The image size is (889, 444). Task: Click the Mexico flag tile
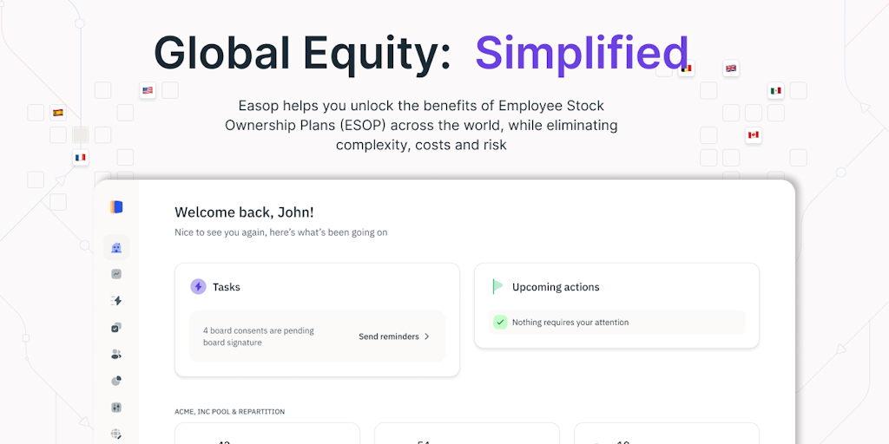coord(775,90)
